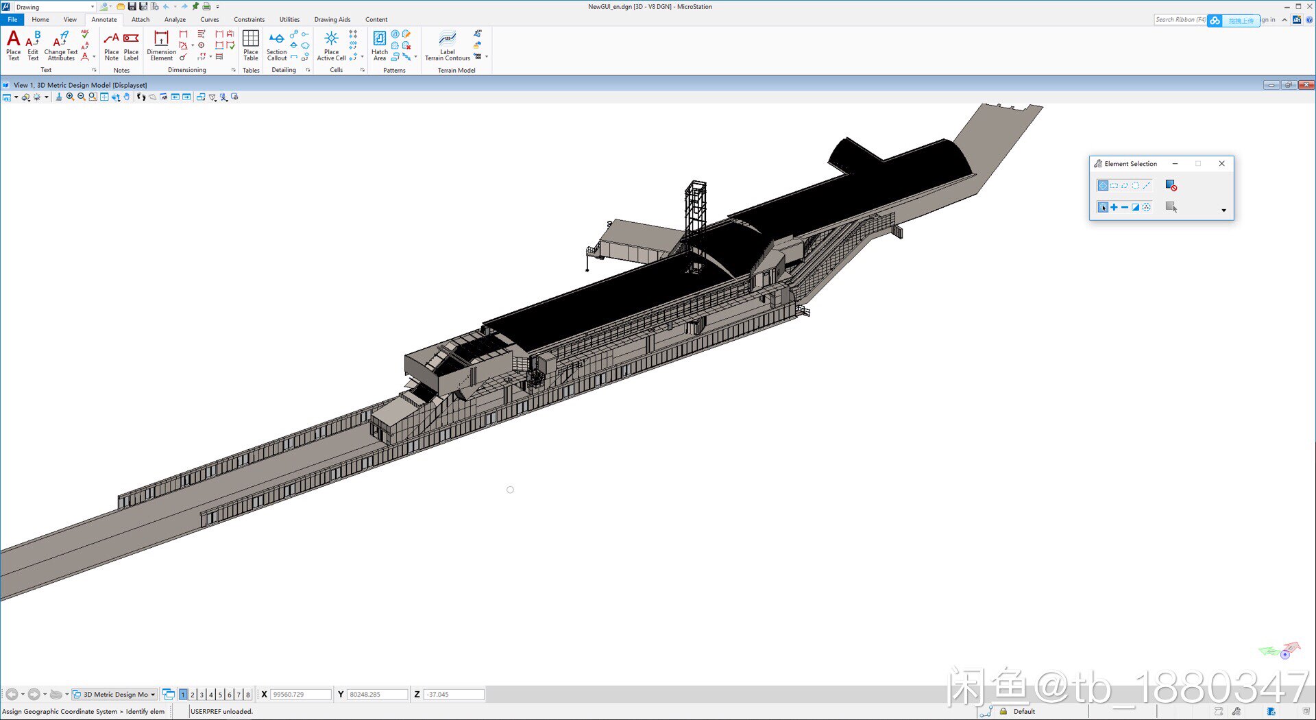Select the Hatch Area tool
The height and width of the screenshot is (720, 1316).
point(380,45)
